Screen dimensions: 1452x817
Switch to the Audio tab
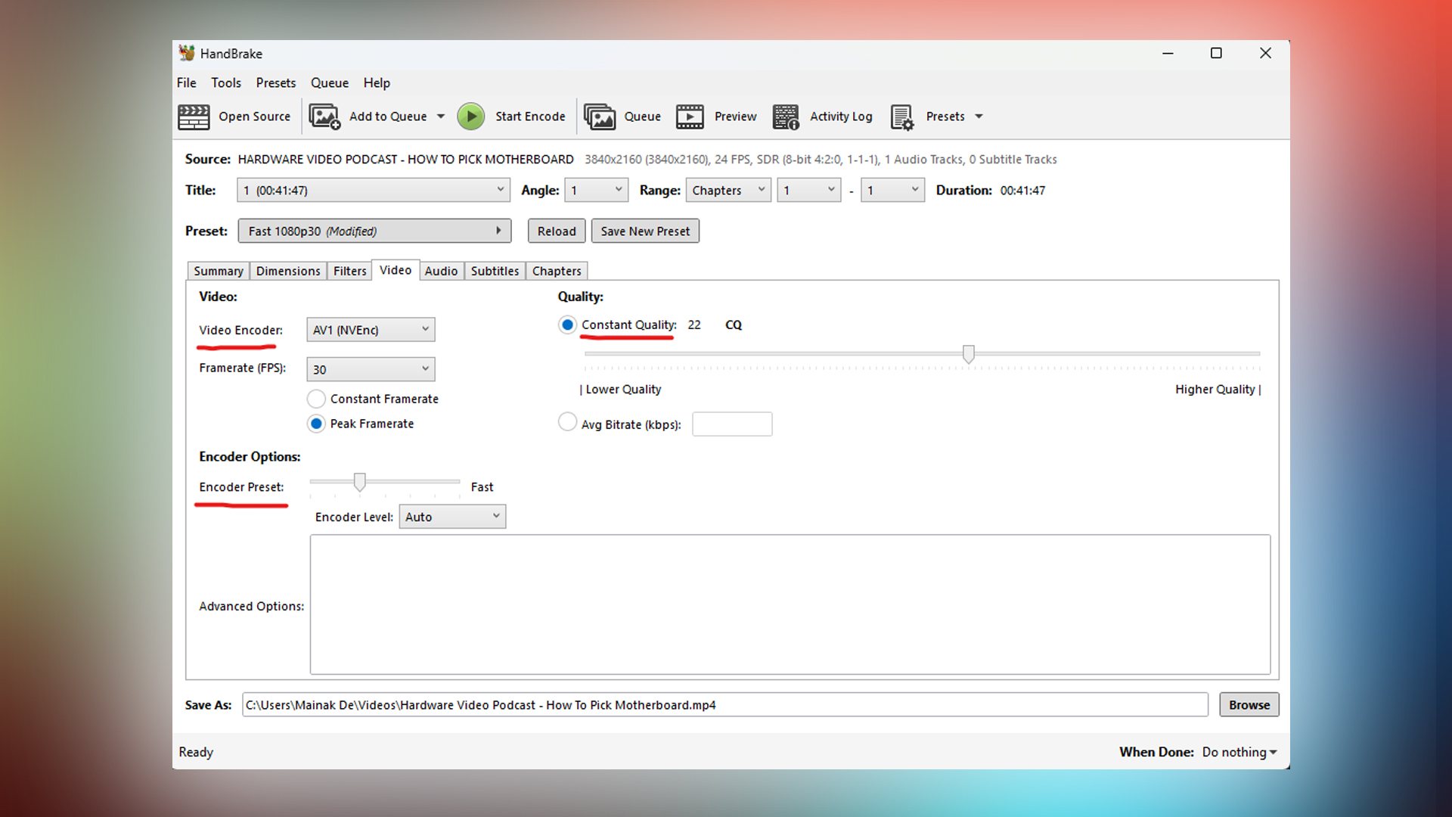[441, 271]
